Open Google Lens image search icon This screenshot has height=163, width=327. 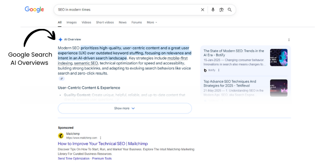point(222,10)
